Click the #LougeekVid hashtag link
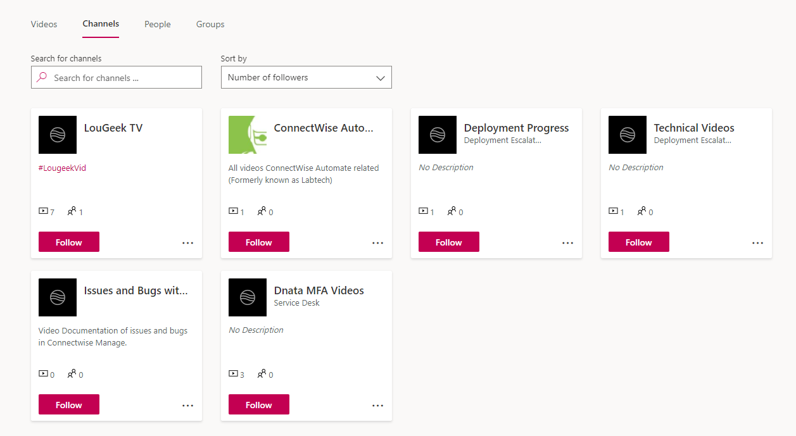 62,168
